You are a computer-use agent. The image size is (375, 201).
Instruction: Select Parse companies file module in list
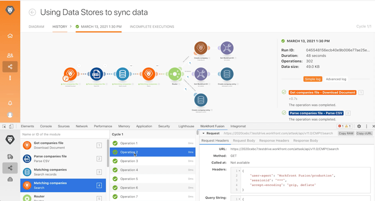[63, 159]
